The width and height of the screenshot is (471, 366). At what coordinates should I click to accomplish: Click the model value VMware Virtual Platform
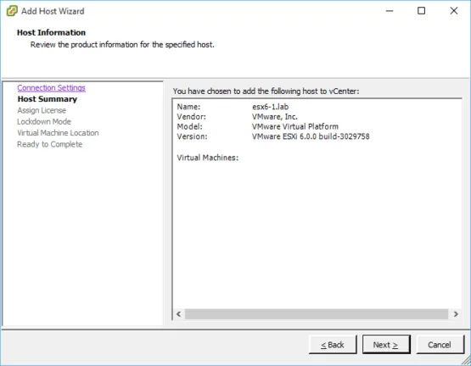coord(295,126)
